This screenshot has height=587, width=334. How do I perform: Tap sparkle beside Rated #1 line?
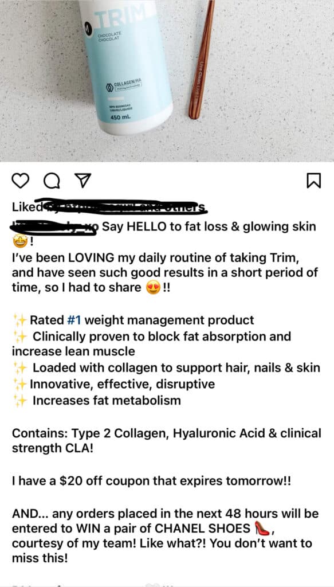pos(19,320)
